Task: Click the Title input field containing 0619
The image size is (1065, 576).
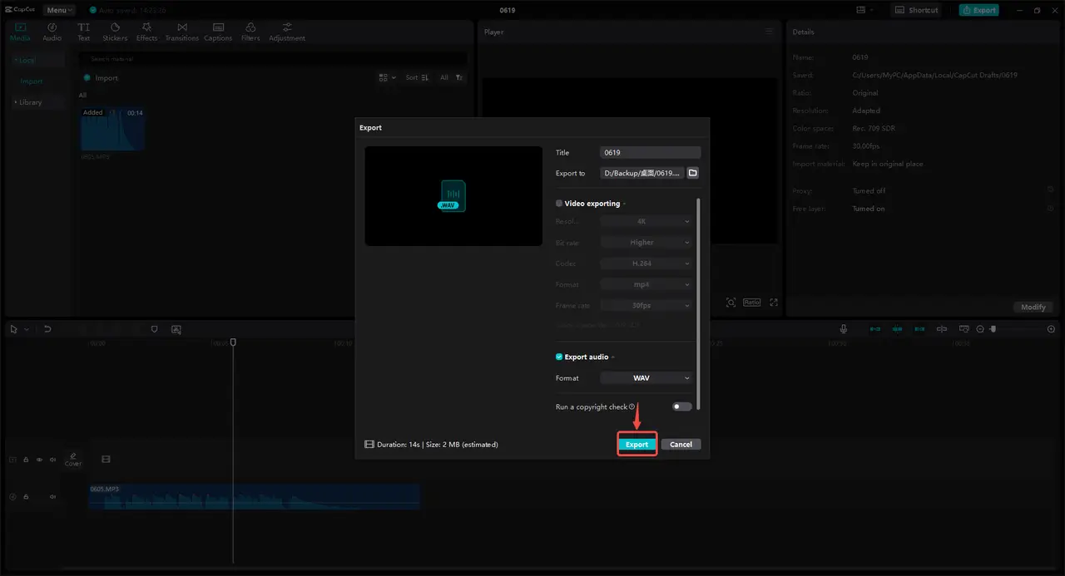Action: 650,153
